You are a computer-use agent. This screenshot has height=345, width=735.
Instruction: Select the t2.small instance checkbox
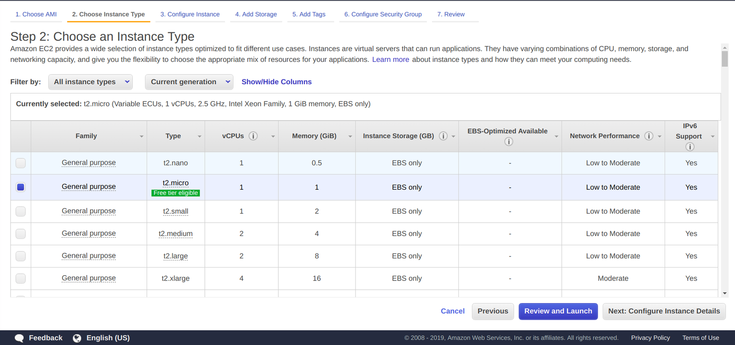pos(20,211)
